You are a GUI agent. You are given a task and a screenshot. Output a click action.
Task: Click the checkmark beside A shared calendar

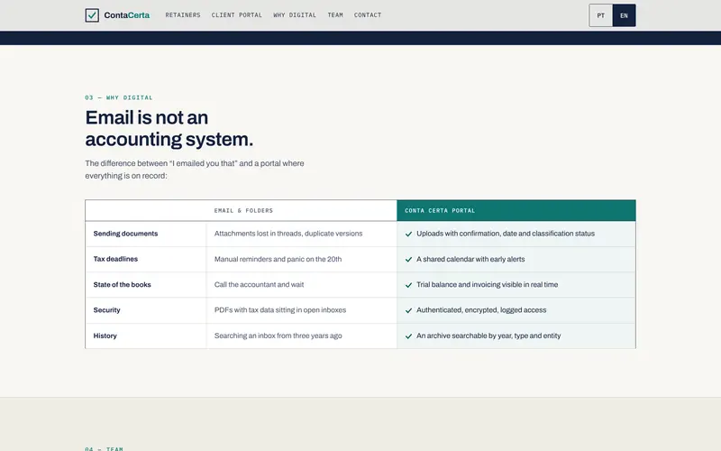click(x=408, y=260)
